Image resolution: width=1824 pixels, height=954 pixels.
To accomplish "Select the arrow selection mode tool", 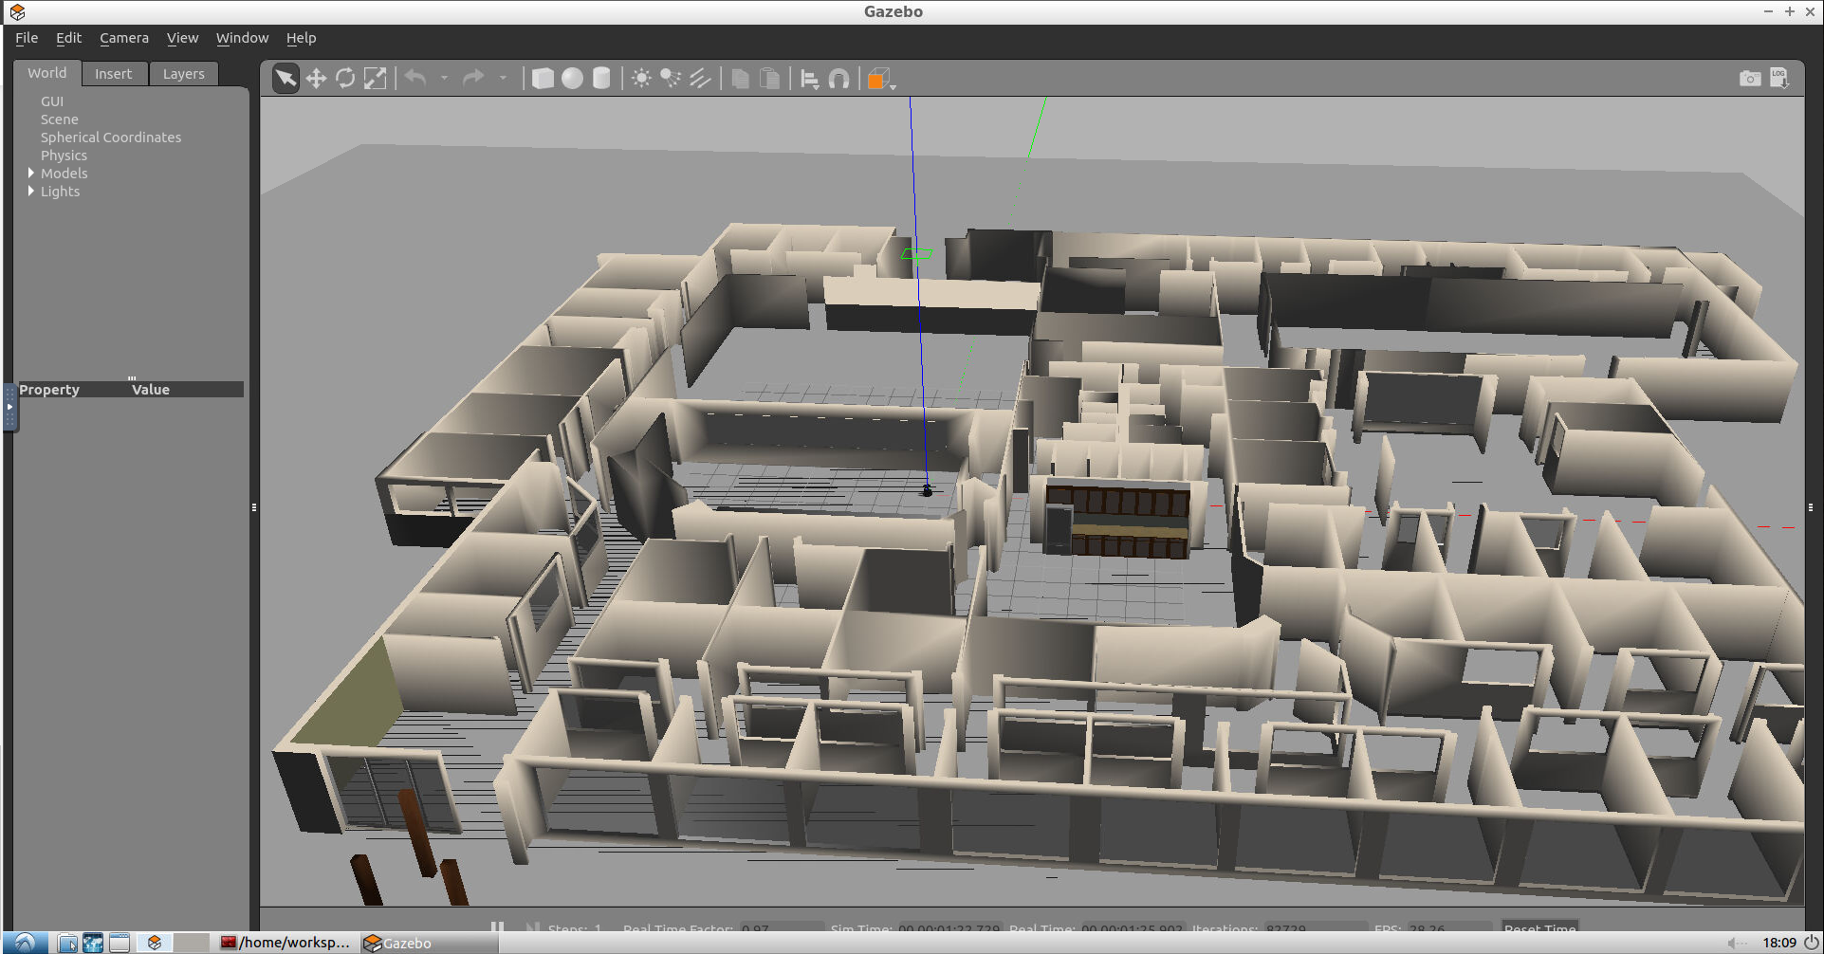I will tap(286, 79).
